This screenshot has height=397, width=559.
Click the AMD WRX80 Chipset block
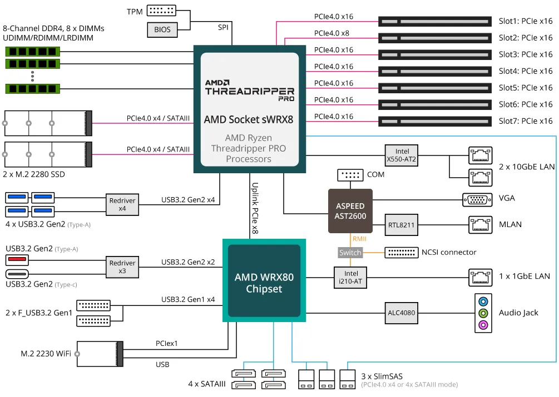[x=263, y=280]
